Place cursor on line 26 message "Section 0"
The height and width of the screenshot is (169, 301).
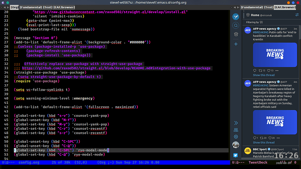tap(36, 38)
